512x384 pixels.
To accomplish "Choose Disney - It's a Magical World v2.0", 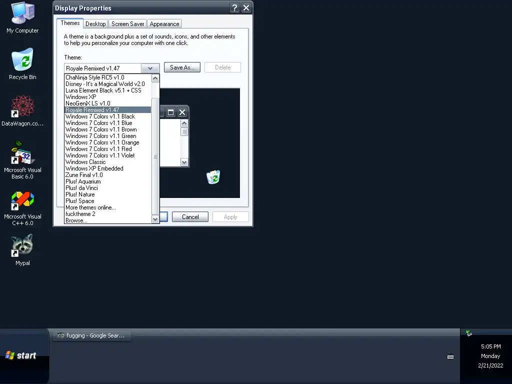I will tap(108, 84).
